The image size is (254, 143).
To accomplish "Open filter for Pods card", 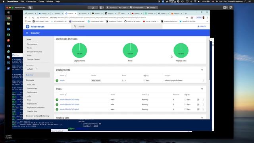I will (202, 89).
